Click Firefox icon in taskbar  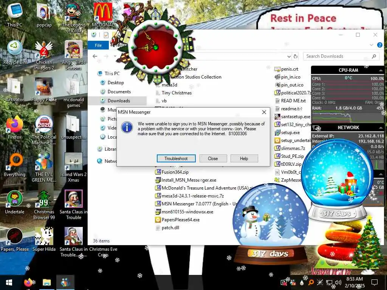[x=29, y=282]
